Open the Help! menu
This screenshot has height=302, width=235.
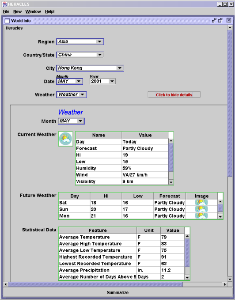[50, 11]
